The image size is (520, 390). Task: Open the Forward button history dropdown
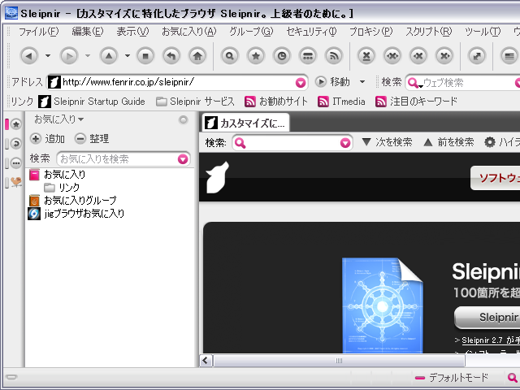point(88,56)
